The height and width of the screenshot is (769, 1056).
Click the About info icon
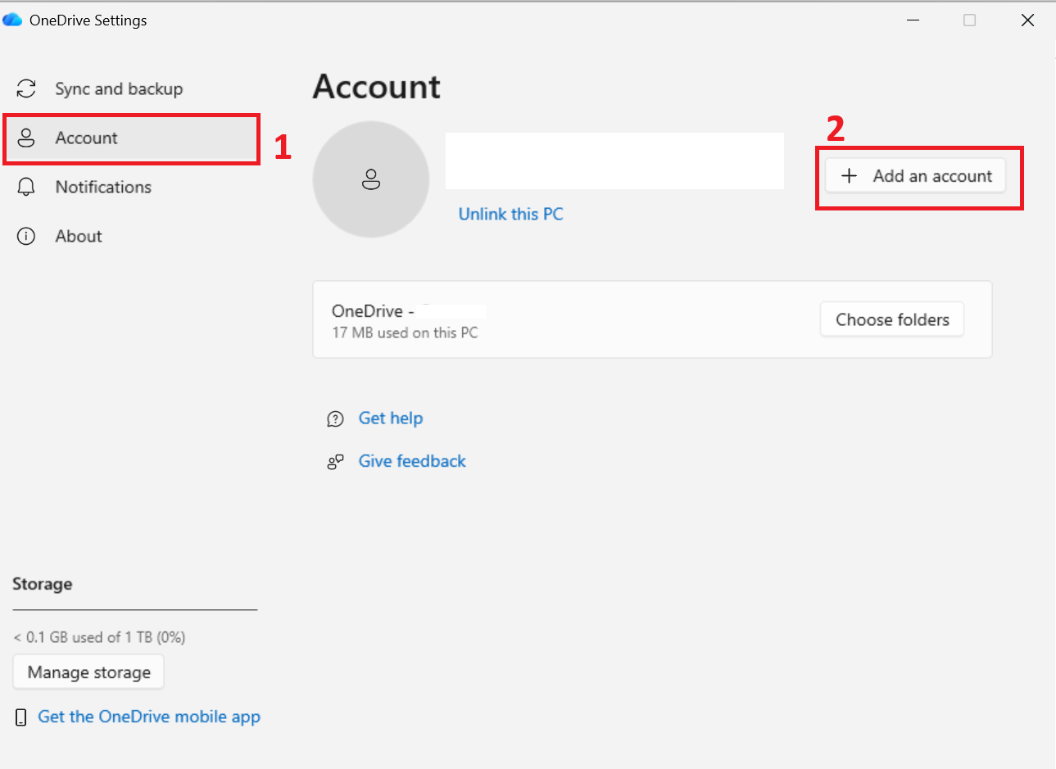click(x=25, y=236)
